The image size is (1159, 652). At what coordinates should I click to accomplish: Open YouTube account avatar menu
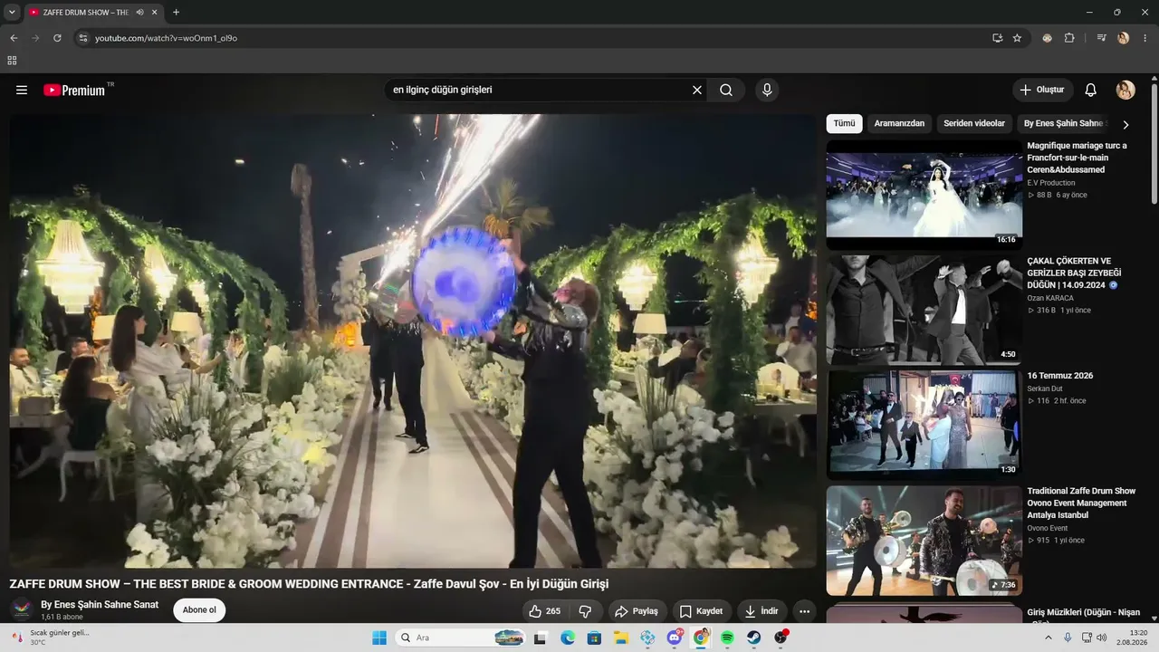(1125, 90)
